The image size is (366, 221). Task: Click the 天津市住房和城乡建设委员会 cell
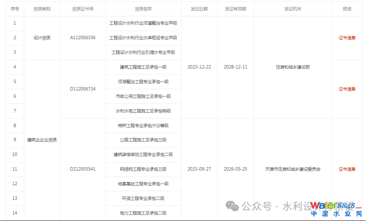tap(293, 169)
